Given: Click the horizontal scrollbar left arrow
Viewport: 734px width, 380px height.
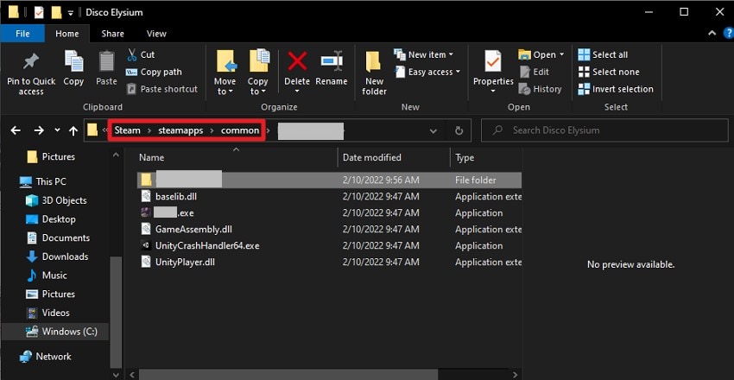Looking at the screenshot, I should point(132,374).
